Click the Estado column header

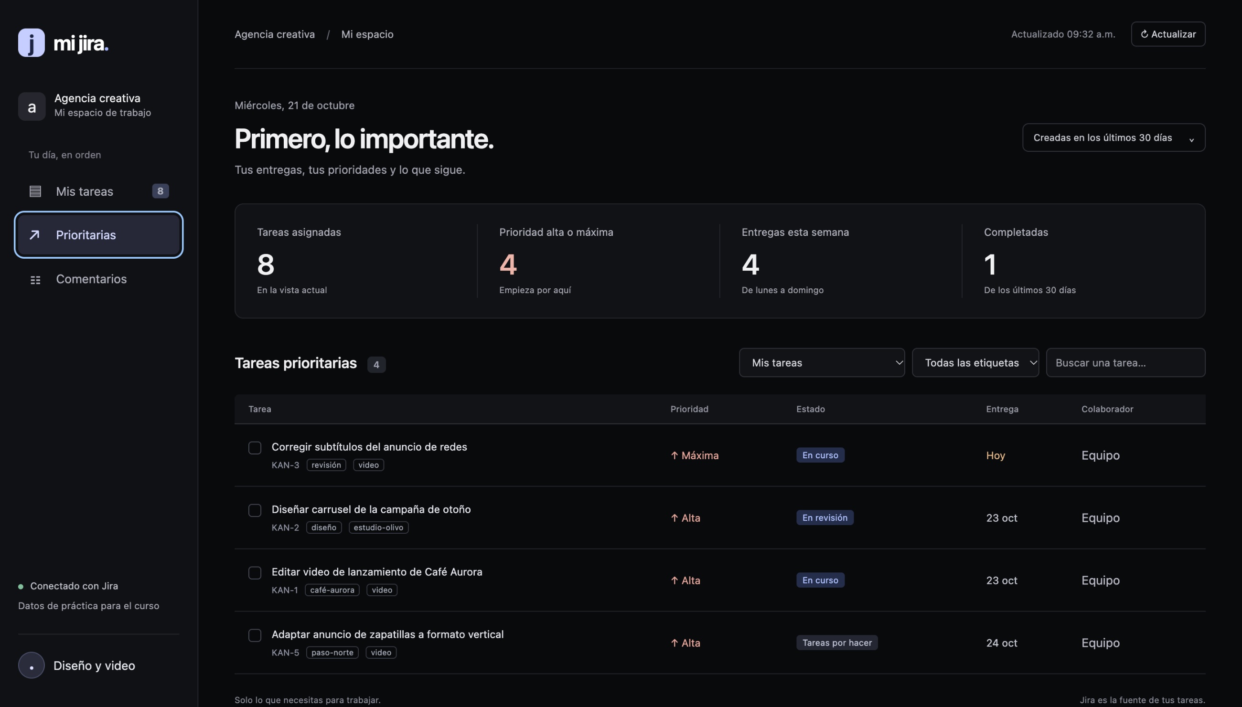tap(811, 409)
